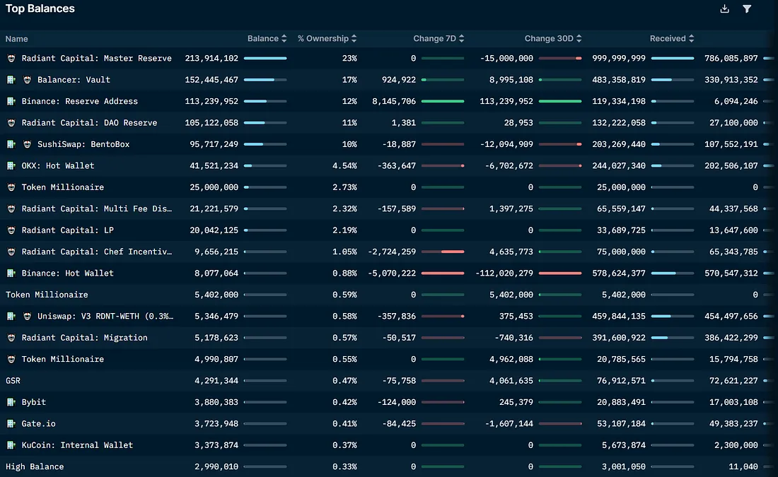778x477 pixels.
Task: Click the contract icon beside Radiant Capital: LP
Action: (11, 230)
